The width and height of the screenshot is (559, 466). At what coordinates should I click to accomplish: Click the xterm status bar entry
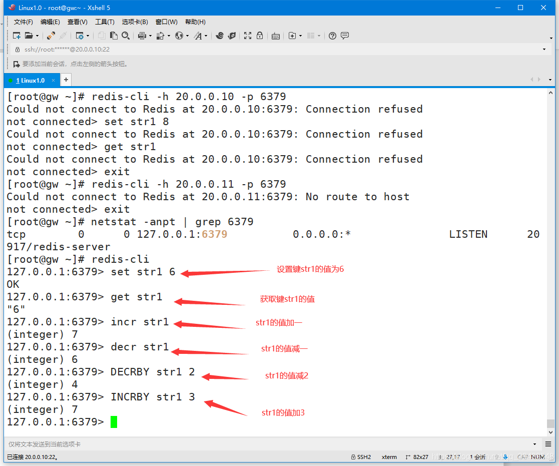(x=389, y=456)
